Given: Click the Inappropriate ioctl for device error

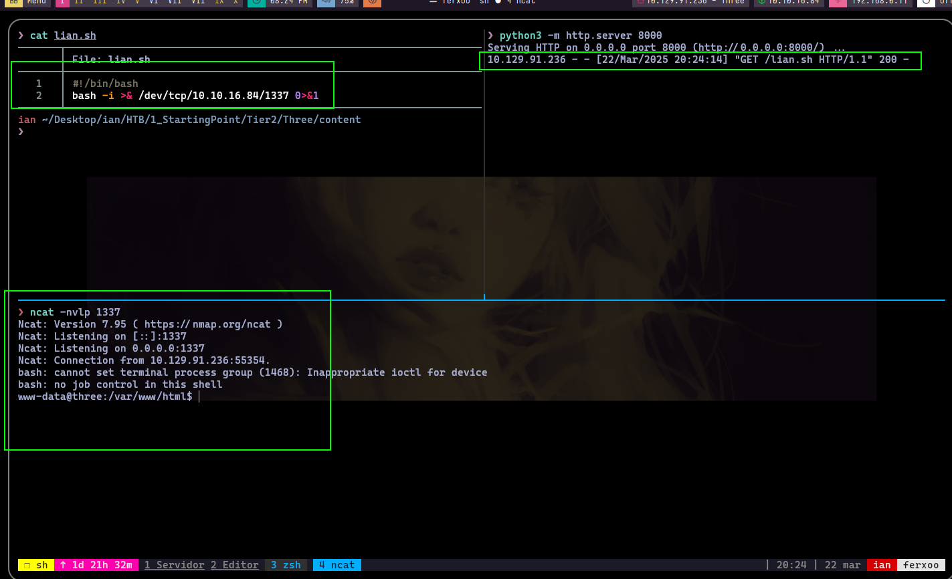Looking at the screenshot, I should 397,372.
